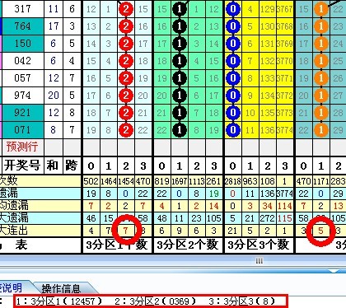
Task: Click the 3分区3个数 section label
Action: pos(259,245)
